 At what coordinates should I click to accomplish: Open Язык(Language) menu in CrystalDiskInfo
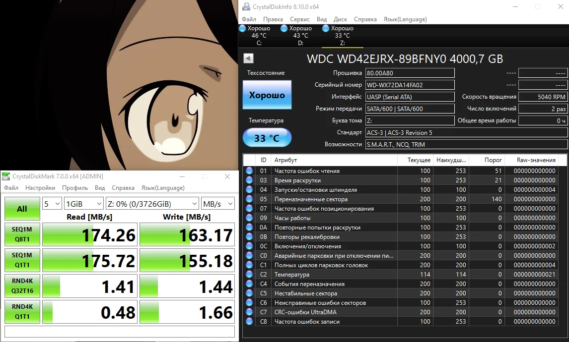tap(405, 19)
